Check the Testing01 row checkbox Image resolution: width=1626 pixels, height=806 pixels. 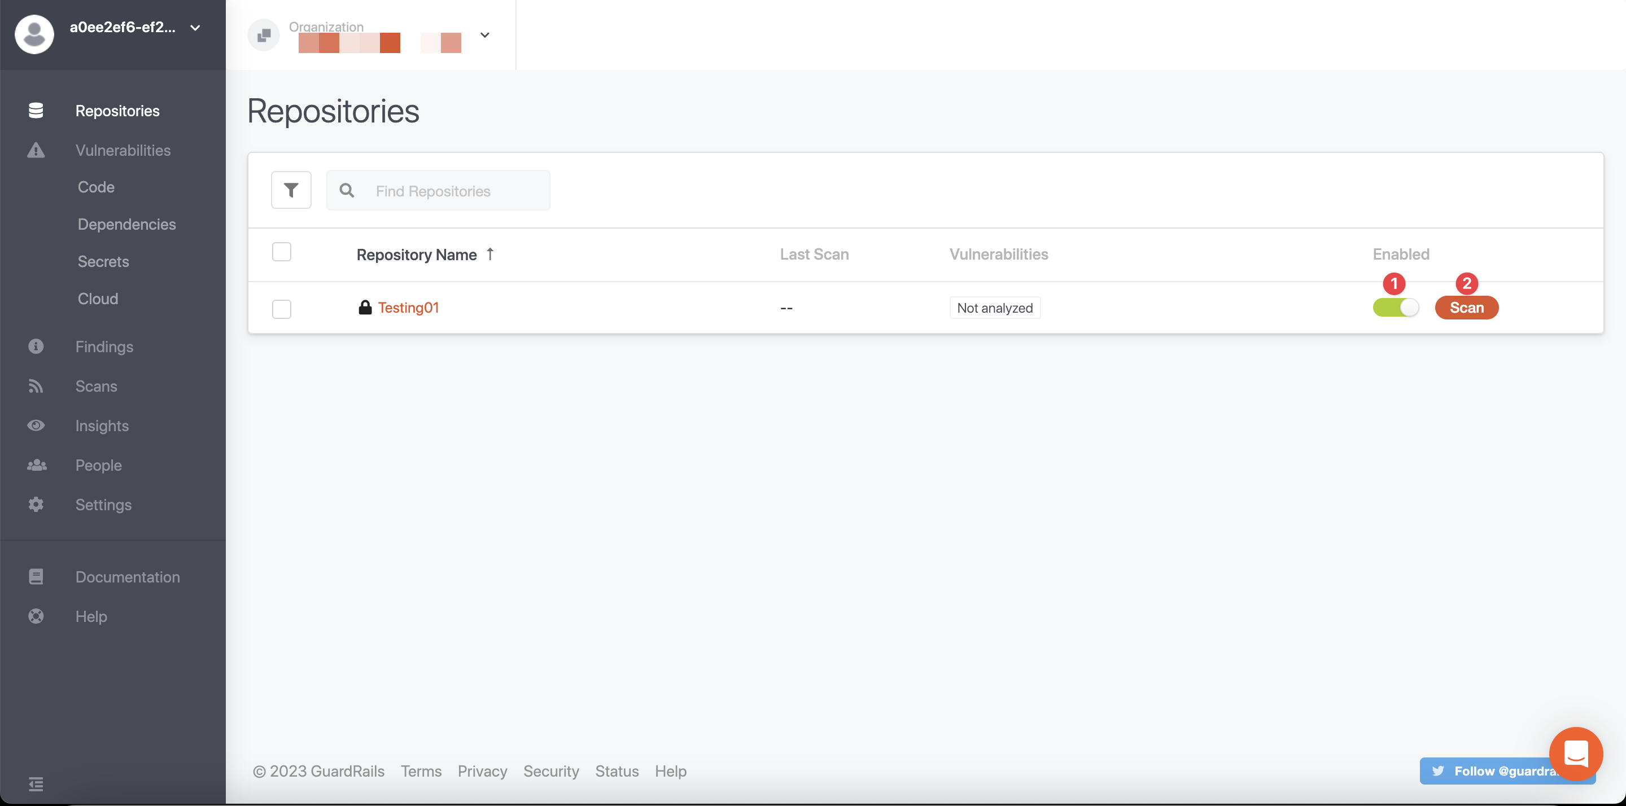[x=282, y=309]
